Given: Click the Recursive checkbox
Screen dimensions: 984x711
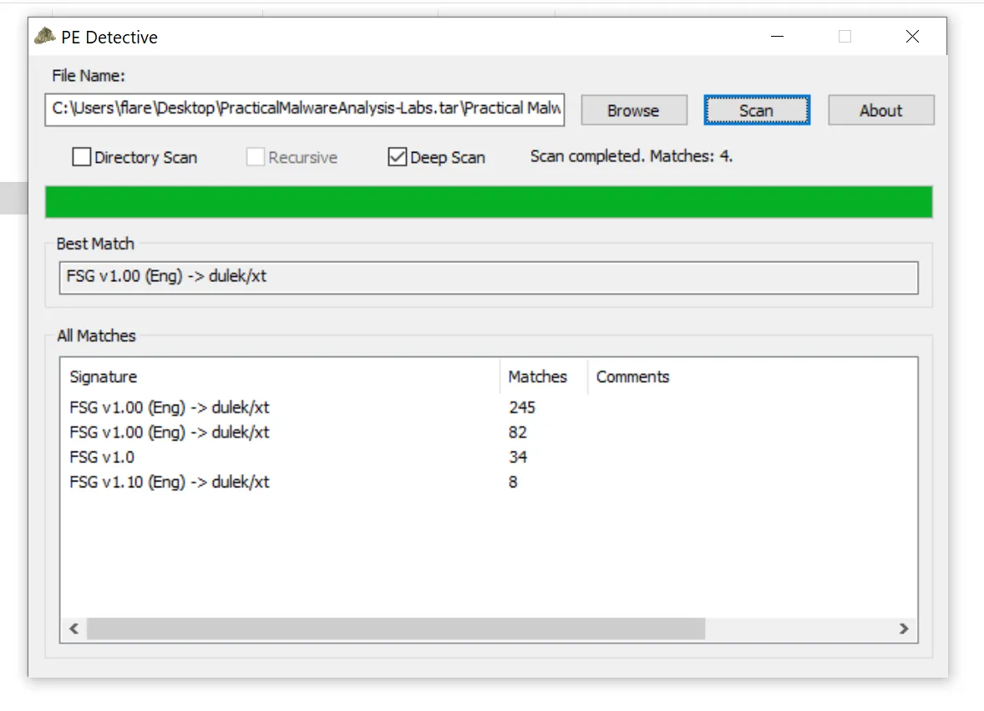Looking at the screenshot, I should (x=256, y=157).
